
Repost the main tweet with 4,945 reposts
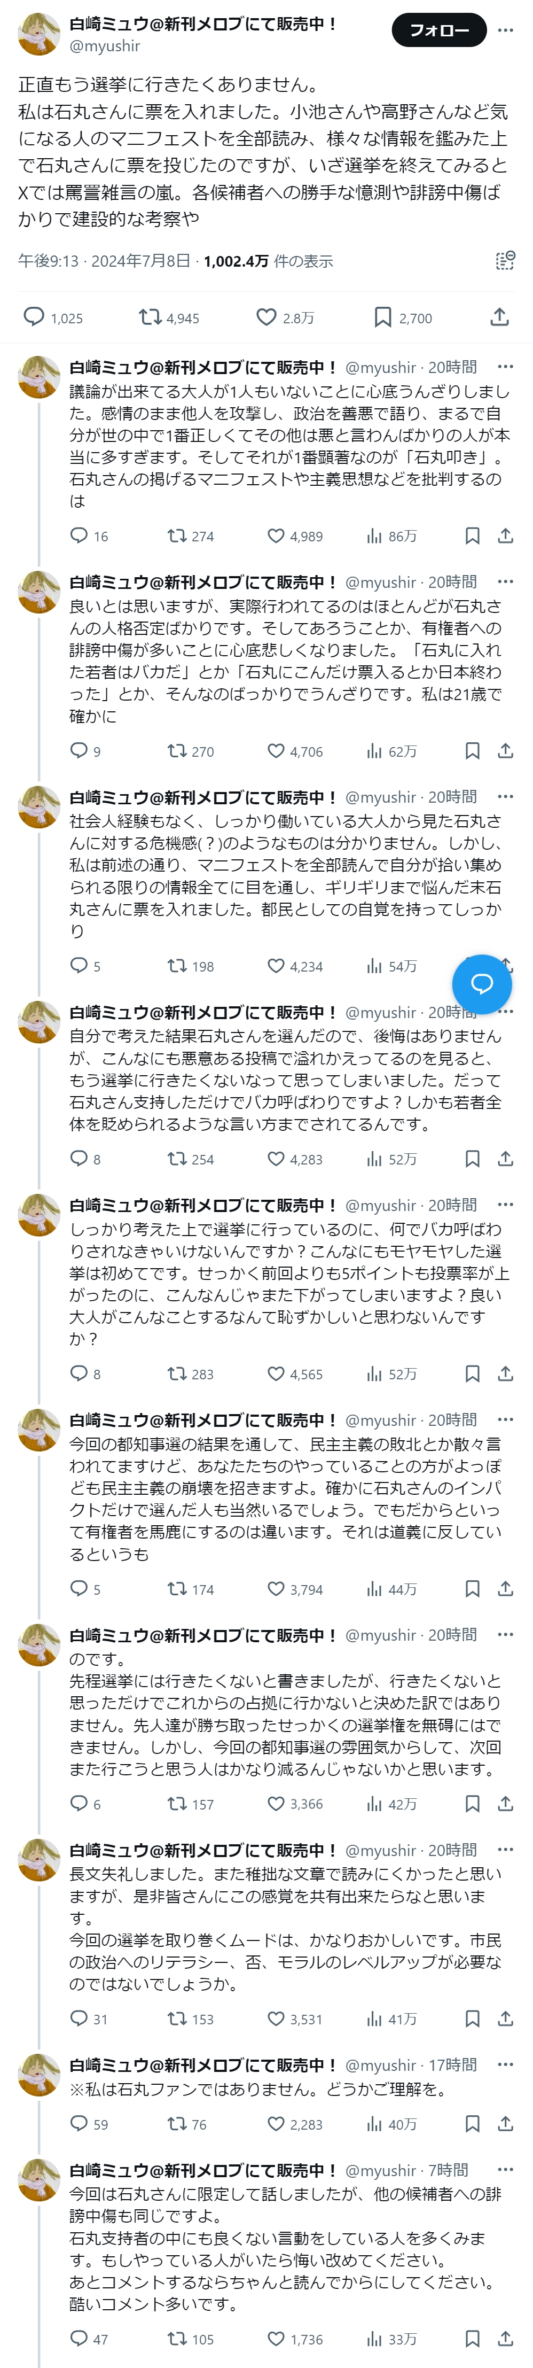coord(150,317)
